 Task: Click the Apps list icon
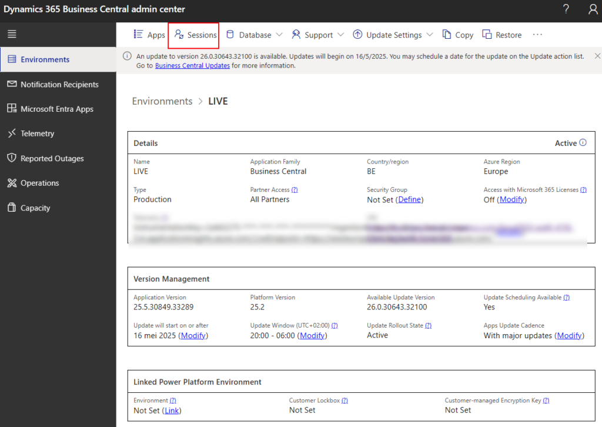pyautogui.click(x=138, y=34)
